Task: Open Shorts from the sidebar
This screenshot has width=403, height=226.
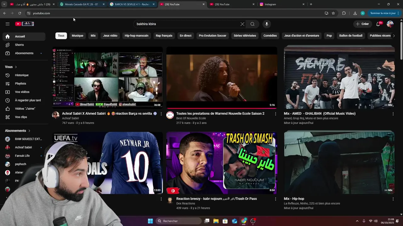Action: pos(24,45)
